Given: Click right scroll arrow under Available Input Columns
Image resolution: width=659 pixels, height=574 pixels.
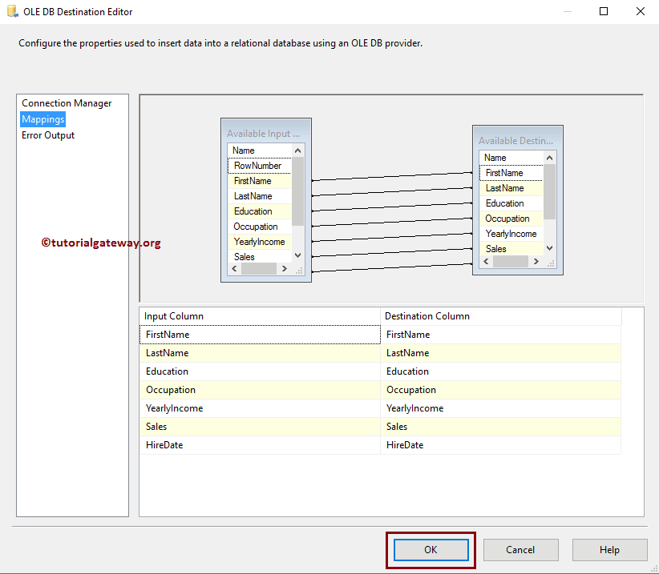Looking at the screenshot, I should pos(285,269).
